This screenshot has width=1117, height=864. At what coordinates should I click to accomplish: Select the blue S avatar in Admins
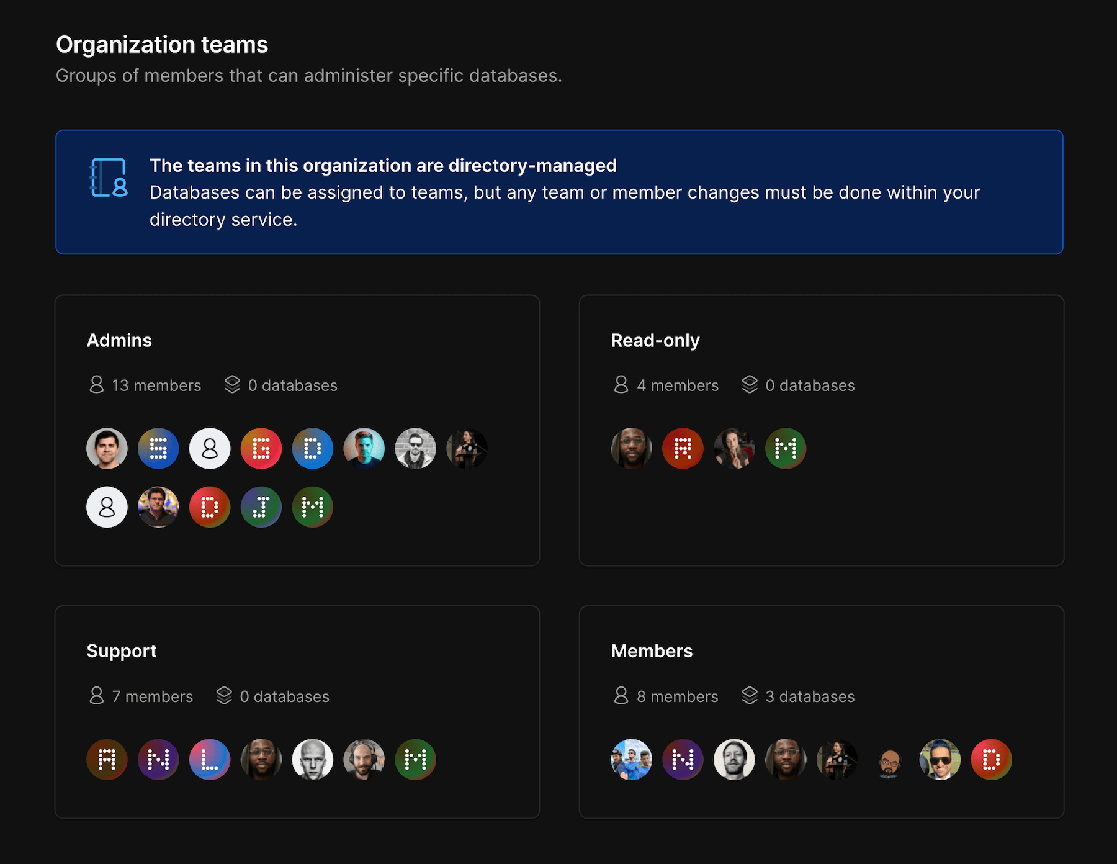(x=158, y=448)
